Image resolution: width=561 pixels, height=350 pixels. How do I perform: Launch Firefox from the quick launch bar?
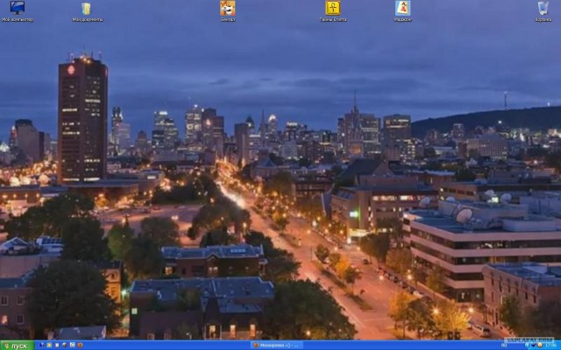tap(80, 345)
